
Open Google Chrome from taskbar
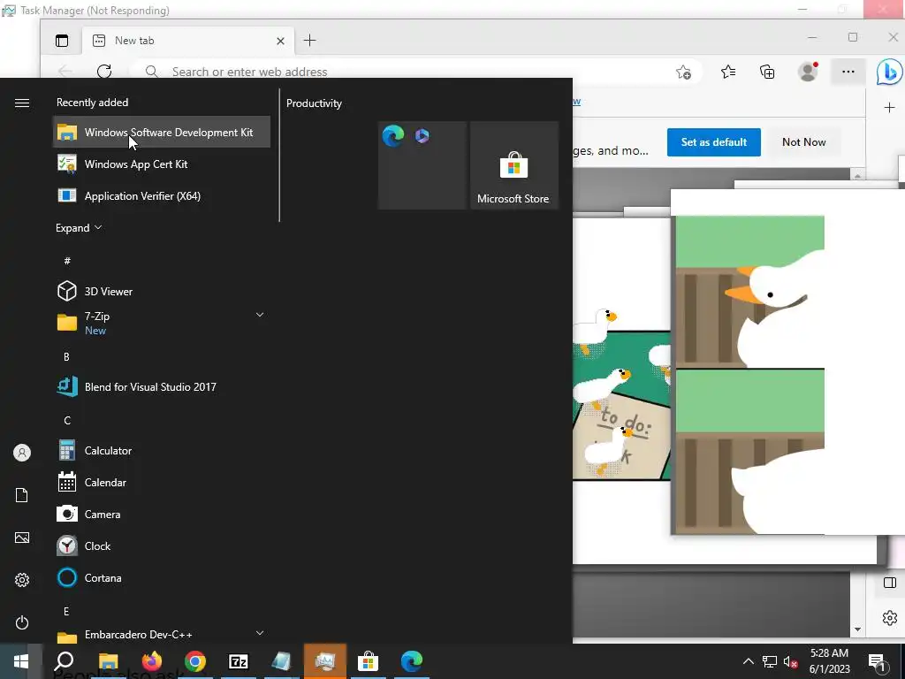tap(195, 661)
